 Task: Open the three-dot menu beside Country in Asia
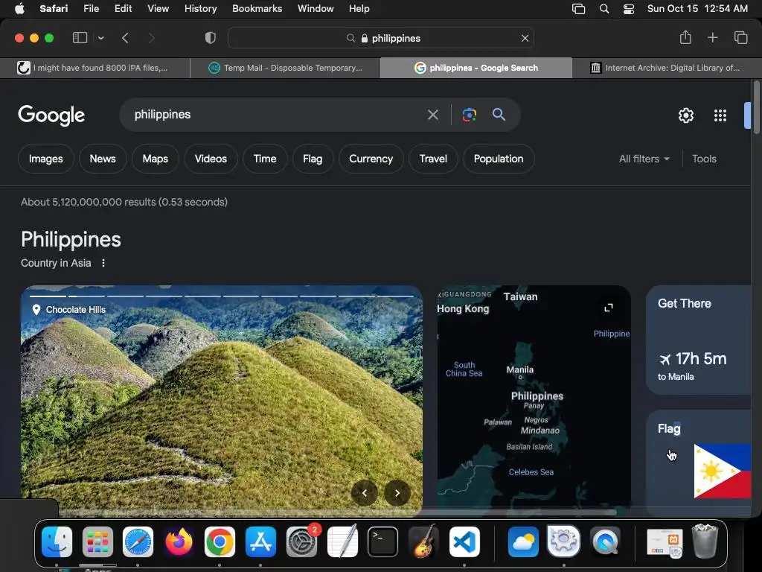(x=103, y=263)
